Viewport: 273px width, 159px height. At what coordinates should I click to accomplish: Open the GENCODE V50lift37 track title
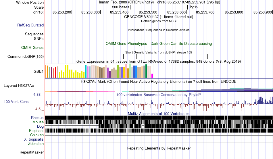(x=158, y=17)
